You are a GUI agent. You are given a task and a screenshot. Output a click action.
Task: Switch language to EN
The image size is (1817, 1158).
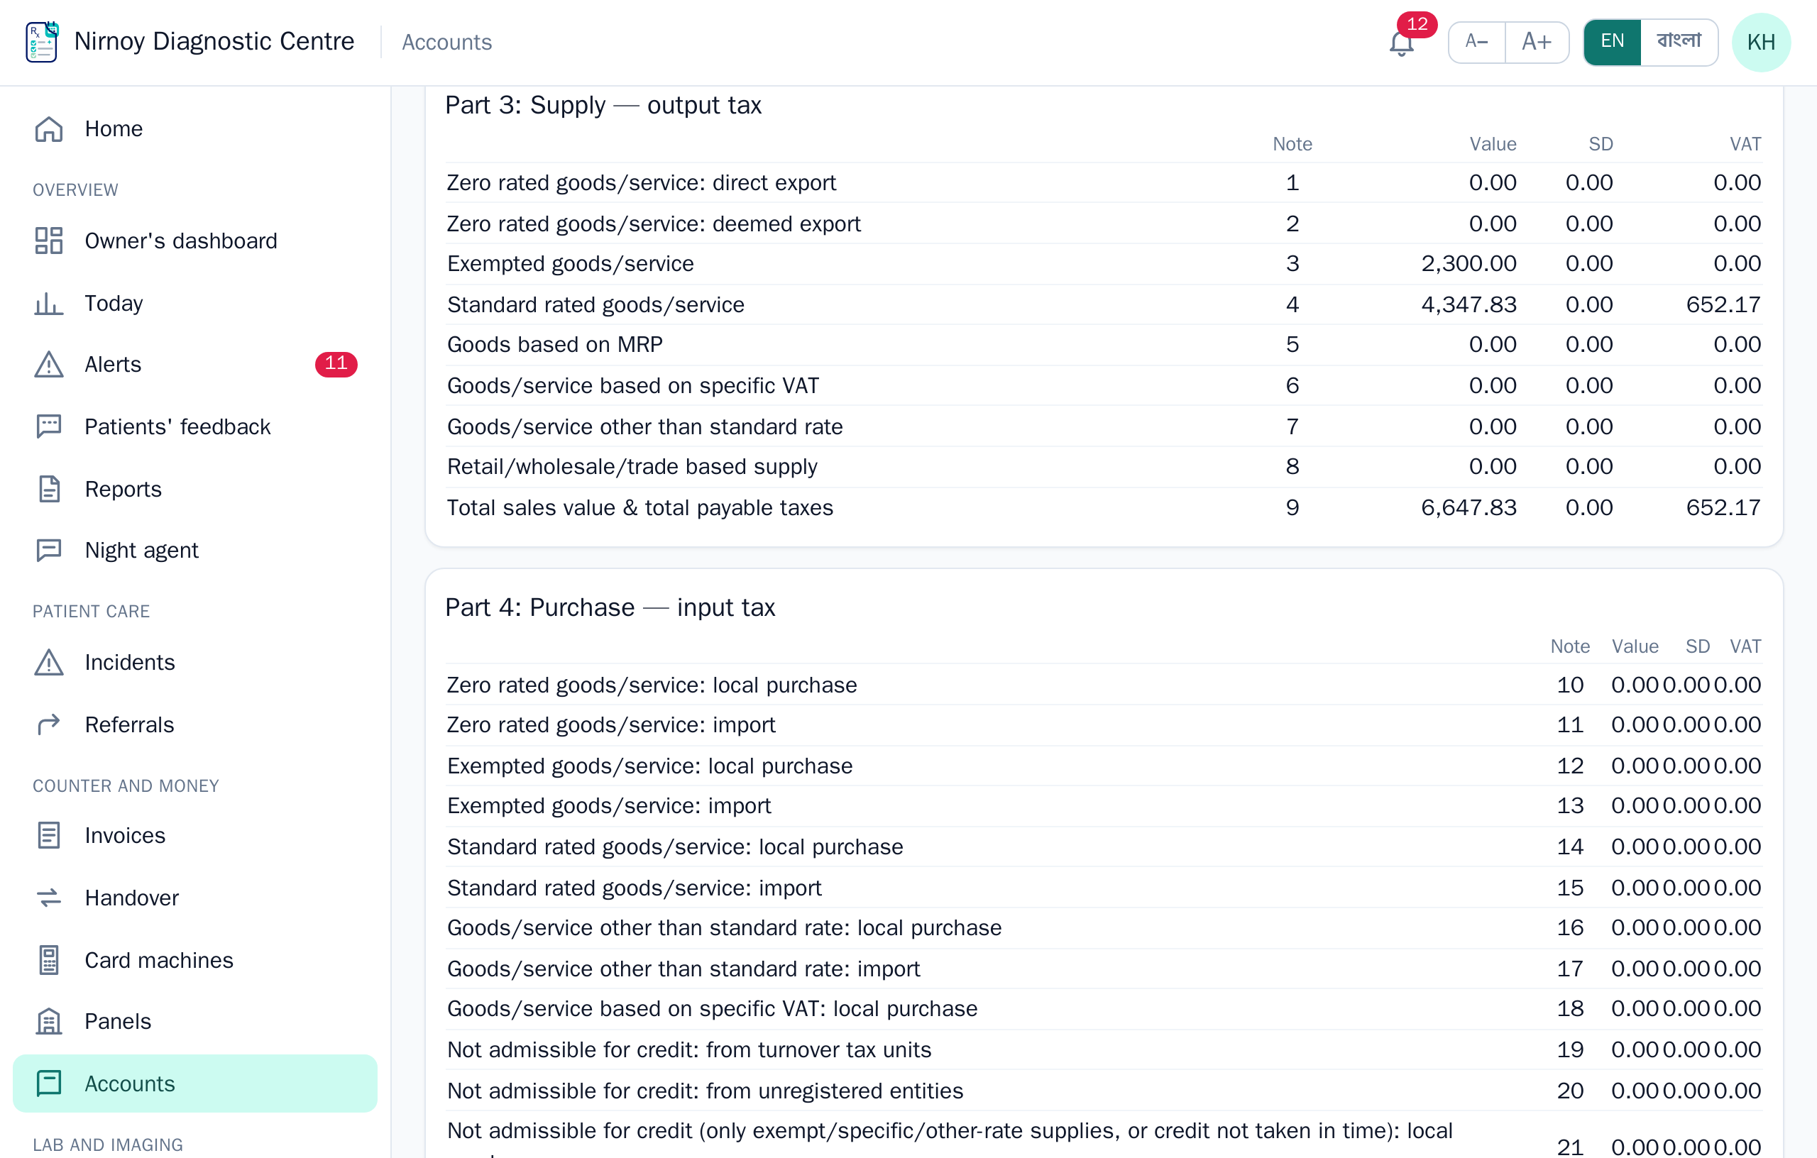click(1613, 41)
